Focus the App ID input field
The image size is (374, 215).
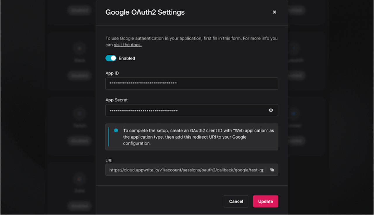click(x=191, y=83)
